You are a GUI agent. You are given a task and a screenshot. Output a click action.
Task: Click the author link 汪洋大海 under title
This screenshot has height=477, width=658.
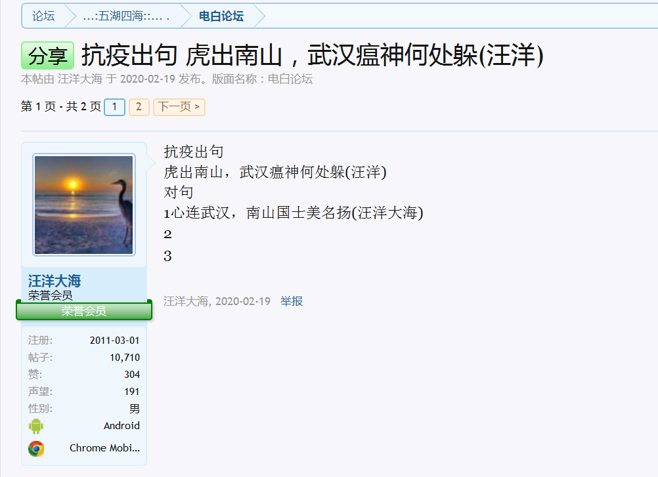[x=80, y=79]
